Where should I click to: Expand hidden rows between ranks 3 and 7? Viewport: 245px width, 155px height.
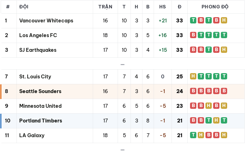(122, 64)
